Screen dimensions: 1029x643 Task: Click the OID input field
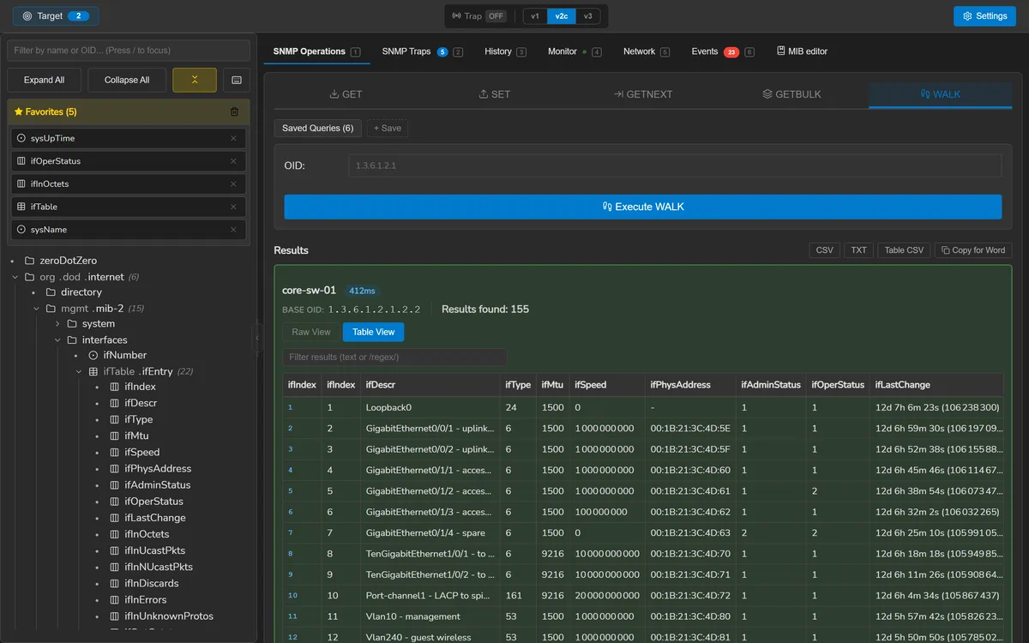coord(675,165)
